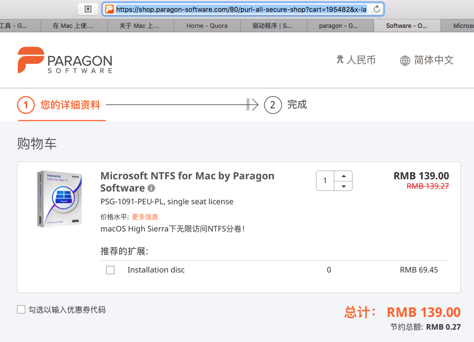Click step 2 完成
Screen dimensions: 474x342
click(x=286, y=105)
